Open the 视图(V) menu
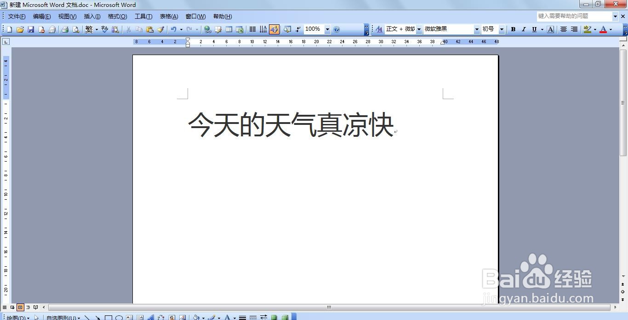The height and width of the screenshot is (320, 628). click(67, 17)
